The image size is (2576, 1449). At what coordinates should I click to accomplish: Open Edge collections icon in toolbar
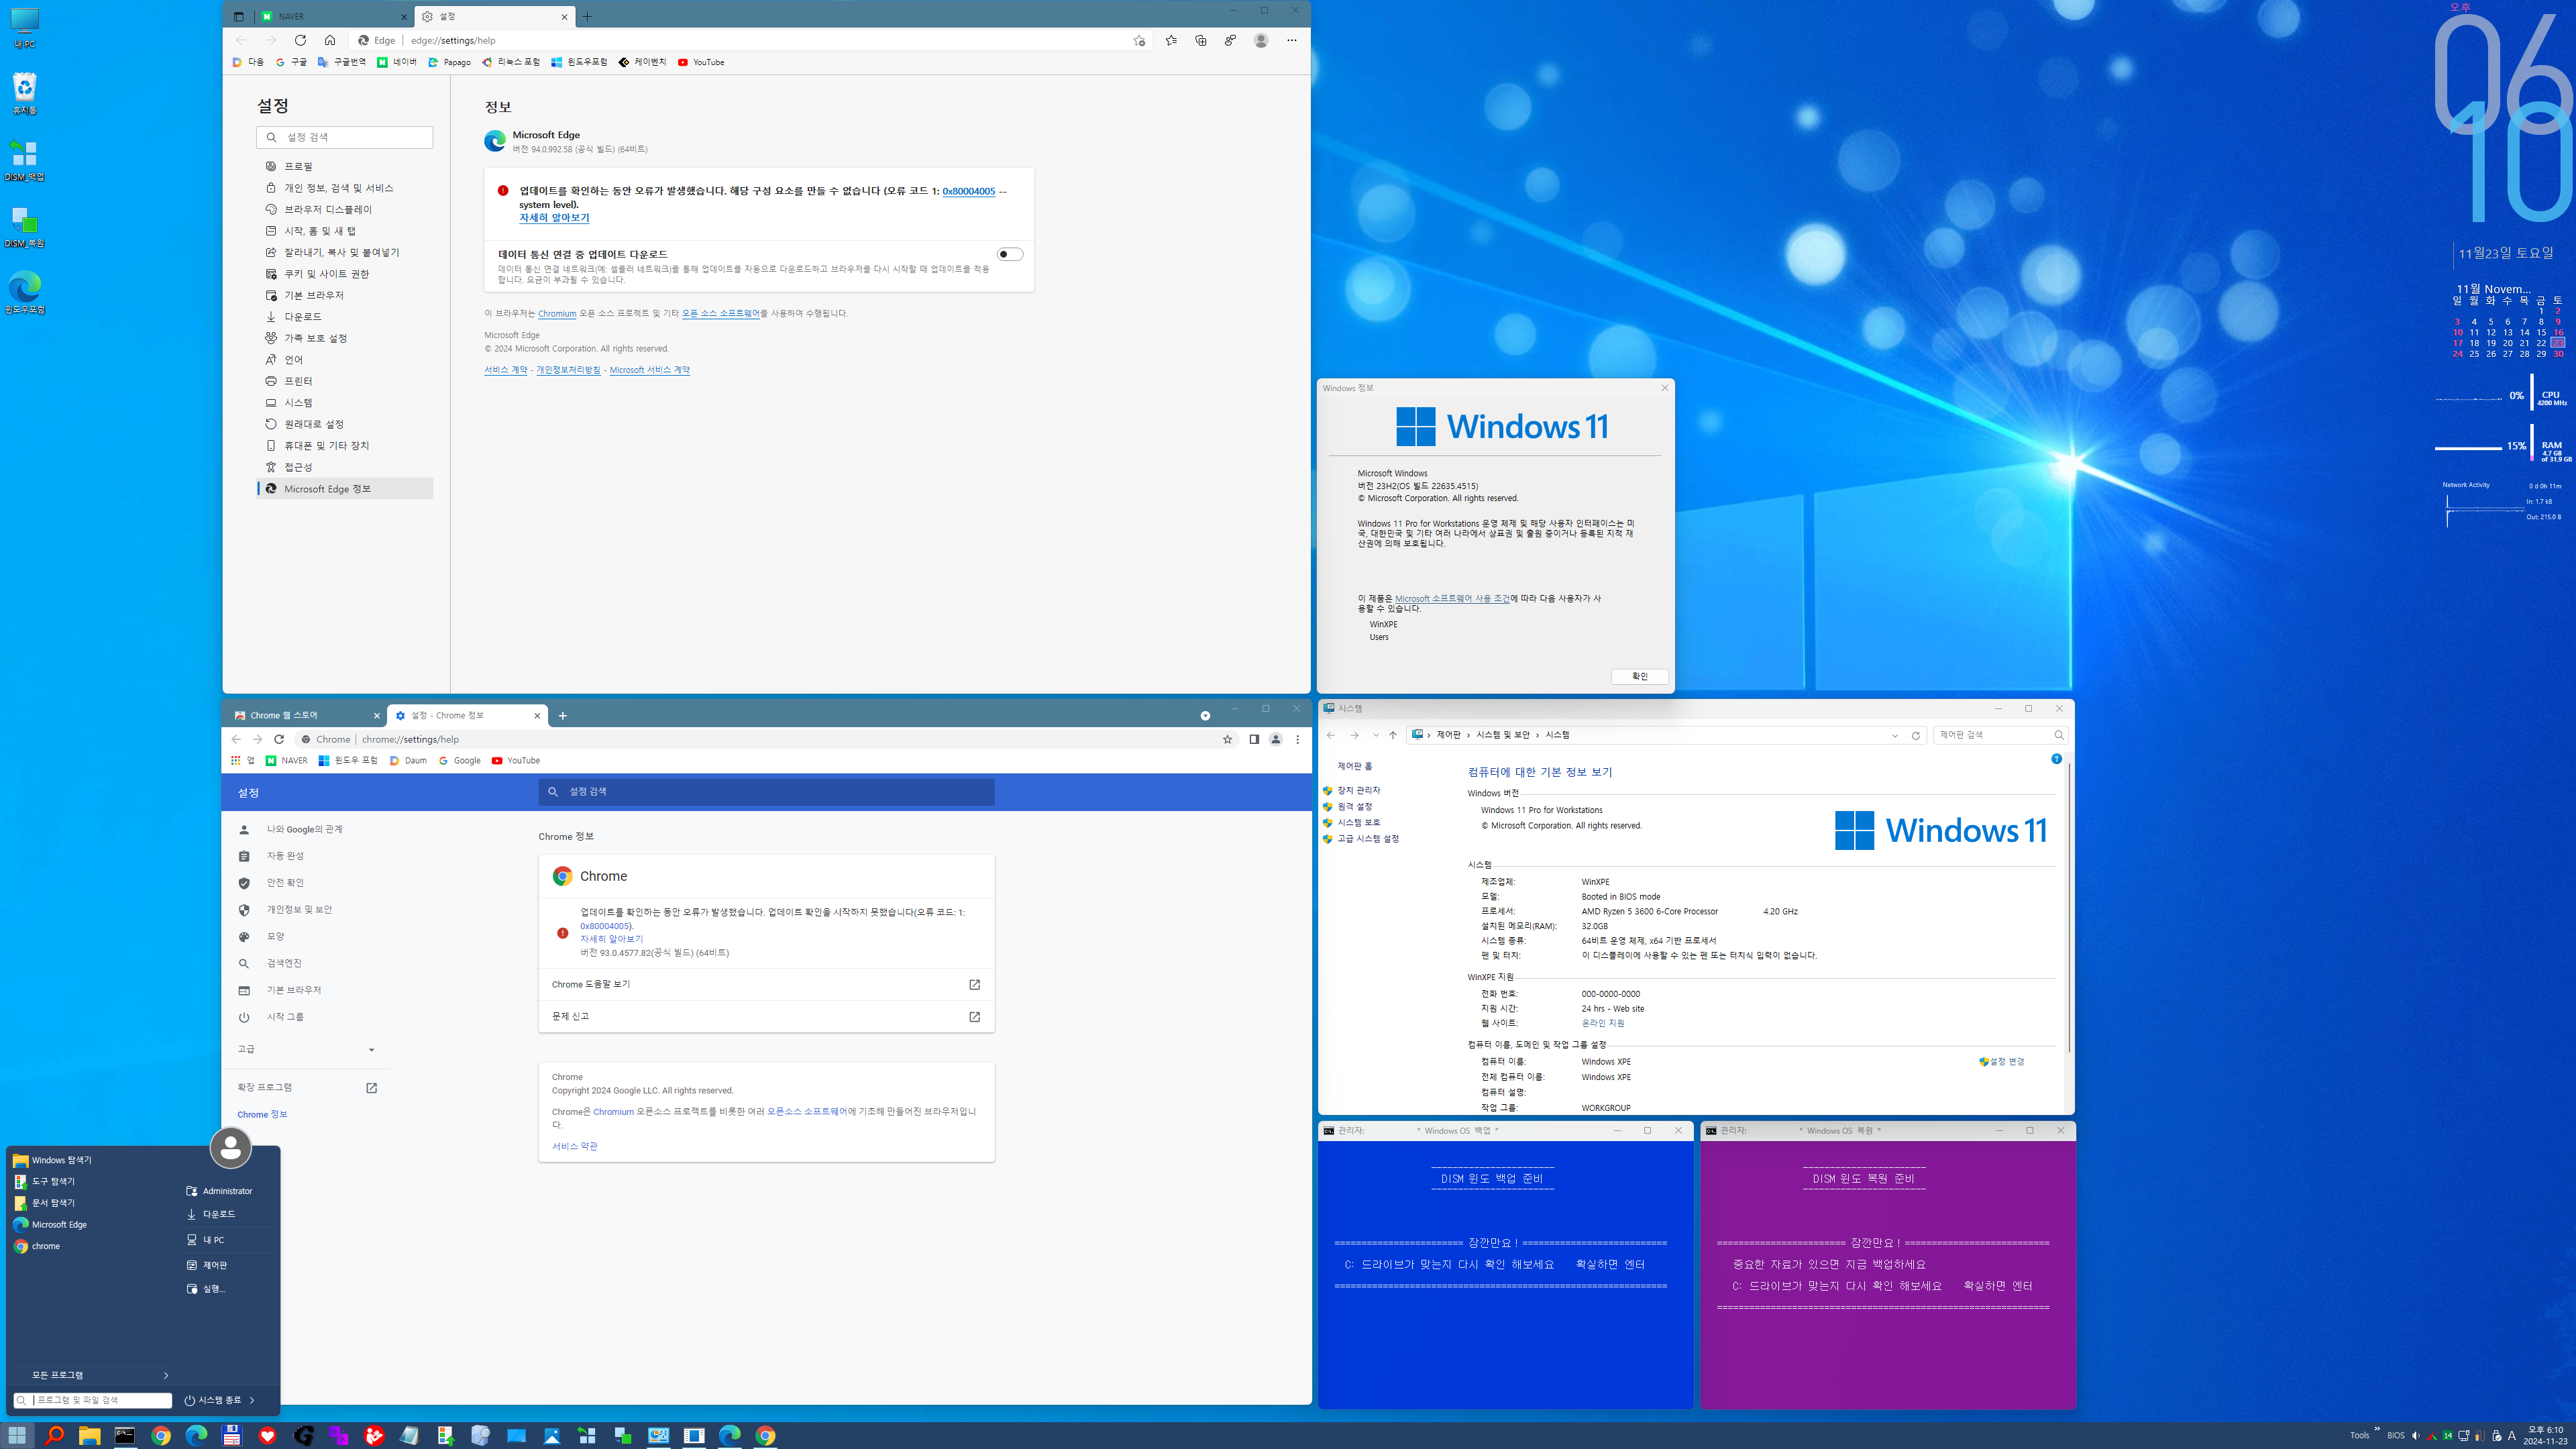point(1201,40)
